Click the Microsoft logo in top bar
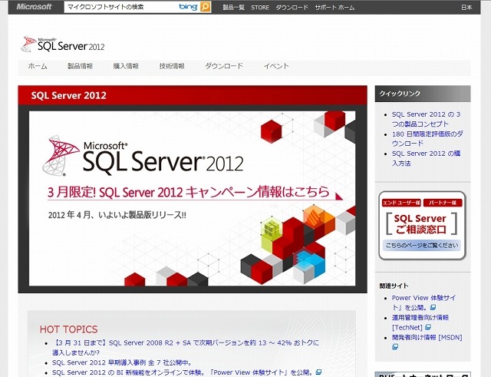Image resolution: width=491 pixels, height=377 pixels. [34, 7]
